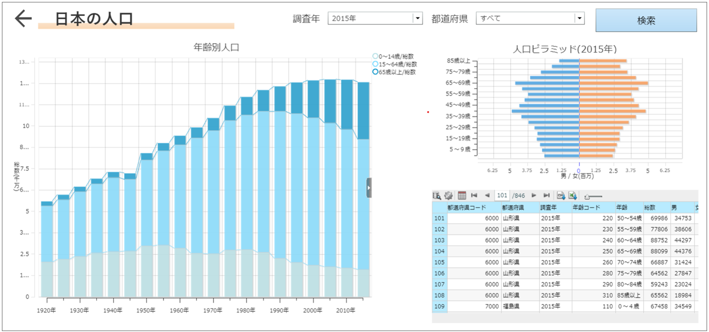Go to first record in data grid
Screen dimensions: 709x332
click(x=474, y=195)
